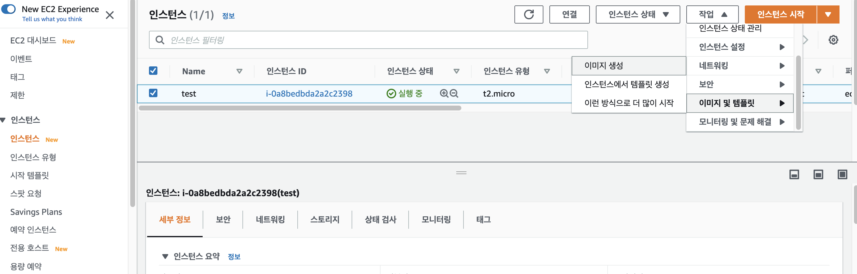Screen dimensions: 857x274
Task: Expand the 네트워킹 submenu in actions
Action: (x=740, y=65)
